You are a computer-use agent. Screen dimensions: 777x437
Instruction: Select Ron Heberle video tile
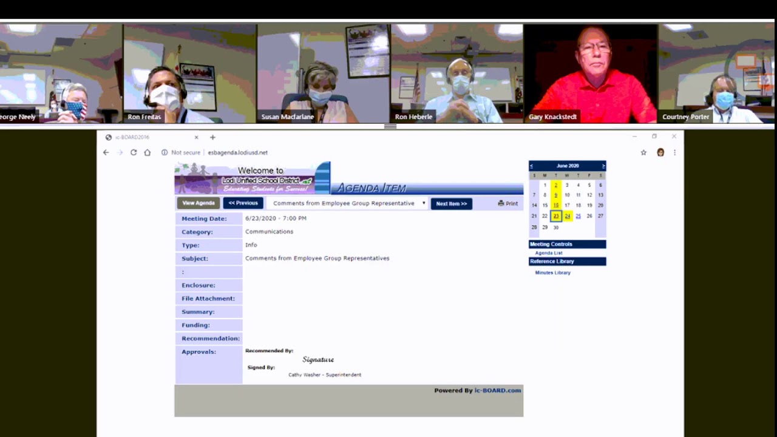(457, 73)
